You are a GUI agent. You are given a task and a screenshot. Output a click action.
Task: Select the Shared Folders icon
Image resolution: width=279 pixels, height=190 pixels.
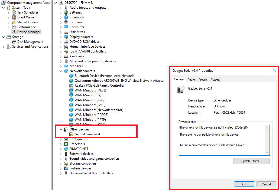tap(13, 22)
